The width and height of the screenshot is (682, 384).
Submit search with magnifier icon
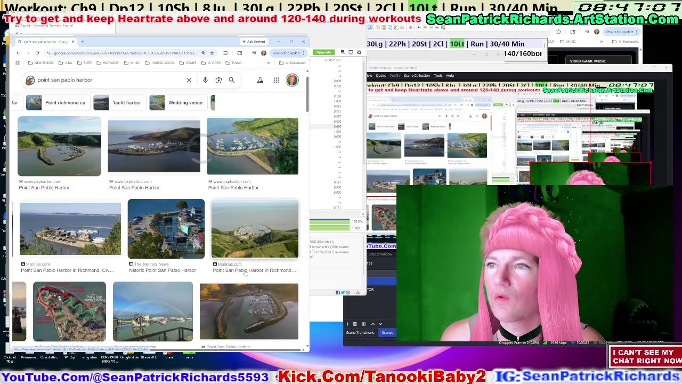(231, 80)
